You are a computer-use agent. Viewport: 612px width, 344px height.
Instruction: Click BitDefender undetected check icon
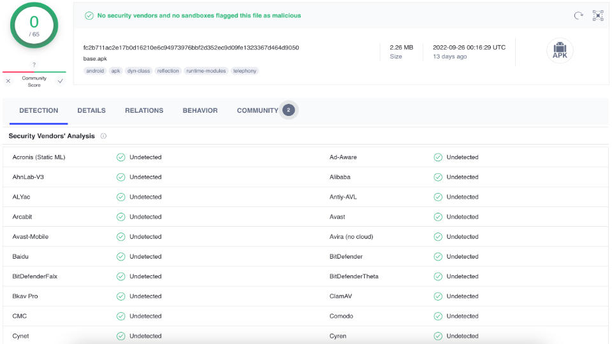[438, 257]
